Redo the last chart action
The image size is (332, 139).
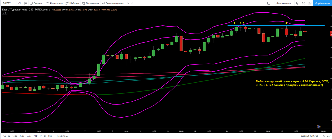point(132,3)
